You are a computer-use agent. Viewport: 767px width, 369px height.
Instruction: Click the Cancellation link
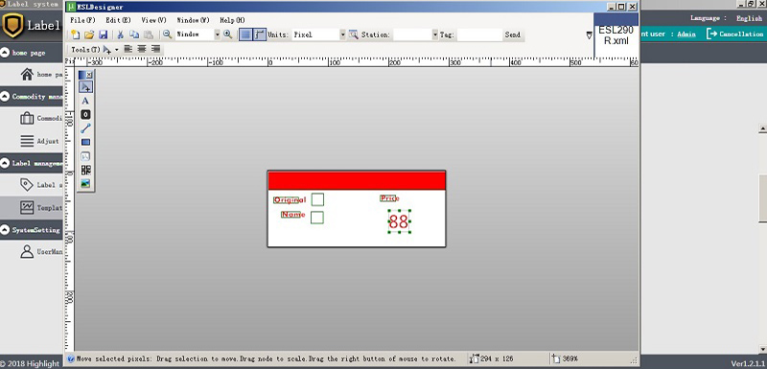click(x=735, y=34)
